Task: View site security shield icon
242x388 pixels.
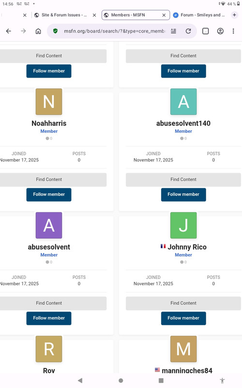Action: (x=55, y=31)
